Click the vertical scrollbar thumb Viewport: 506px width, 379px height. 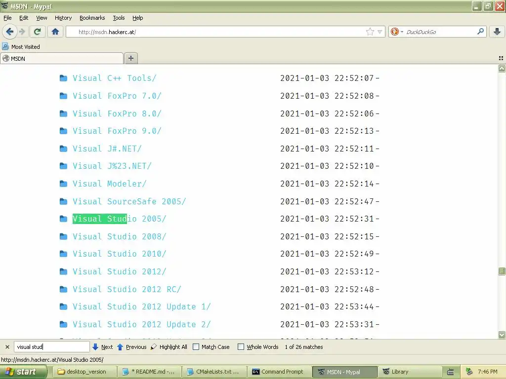(x=502, y=271)
